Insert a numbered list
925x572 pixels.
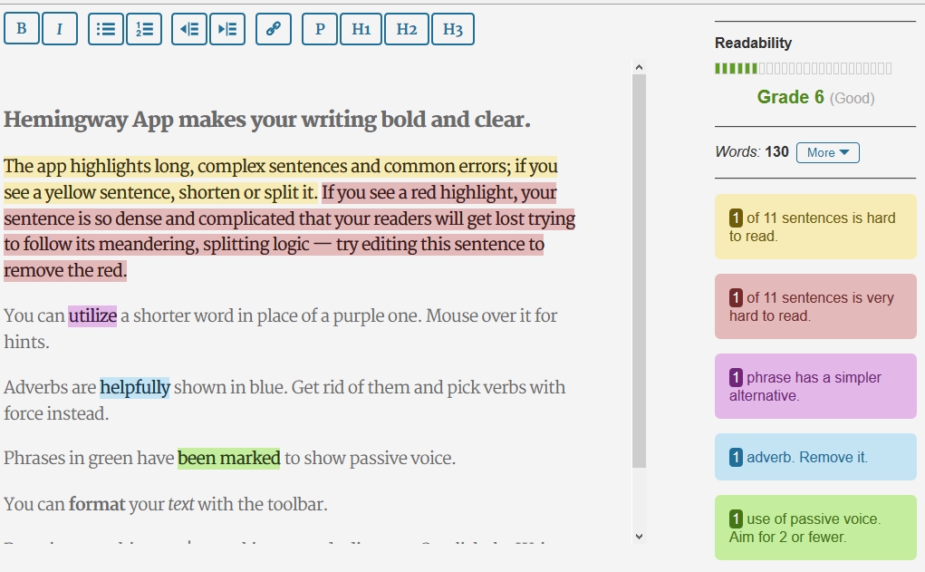pyautogui.click(x=144, y=29)
